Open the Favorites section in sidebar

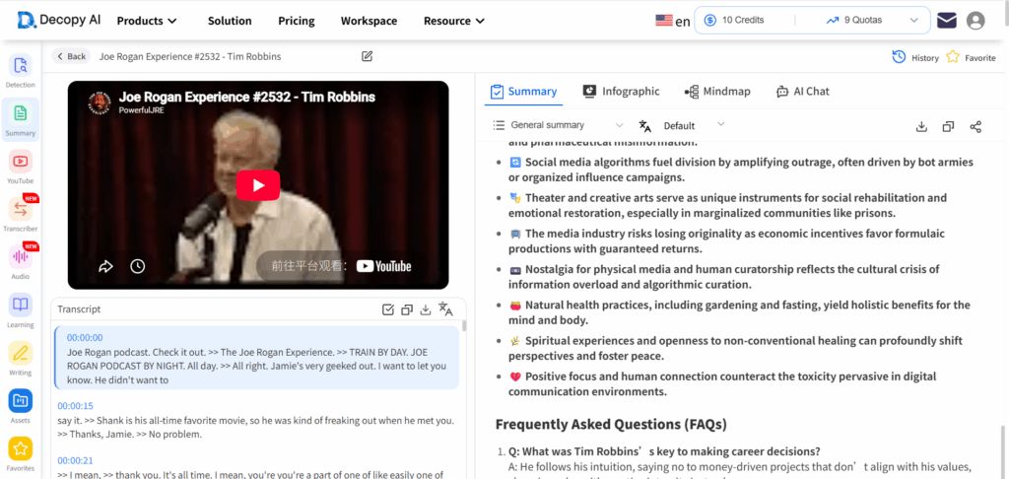point(20,453)
